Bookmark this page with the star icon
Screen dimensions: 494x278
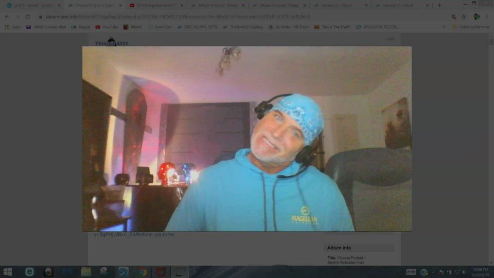click(465, 16)
